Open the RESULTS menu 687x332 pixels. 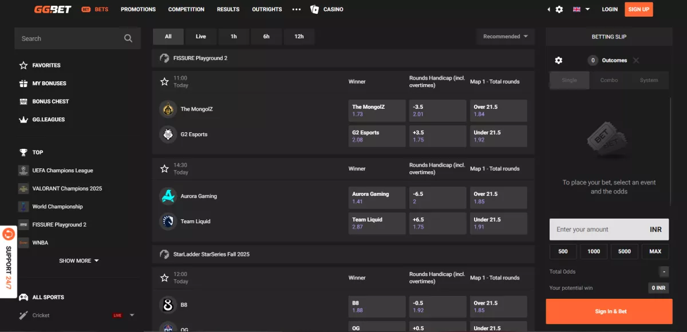pyautogui.click(x=228, y=9)
